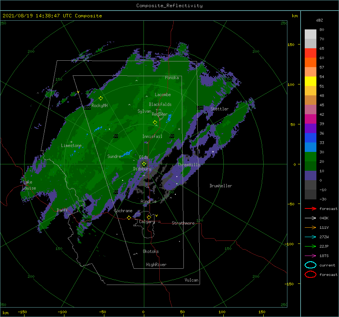Viewport: 339px width, 317px height.
Task: Pick the magenta 39-42 dBZ color swatch
Action: [310, 119]
